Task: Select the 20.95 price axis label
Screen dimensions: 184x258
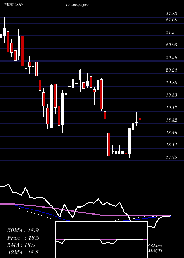Action: 171,45
